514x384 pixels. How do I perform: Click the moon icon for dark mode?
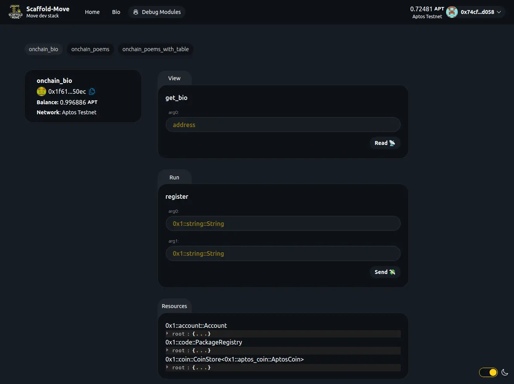505,372
